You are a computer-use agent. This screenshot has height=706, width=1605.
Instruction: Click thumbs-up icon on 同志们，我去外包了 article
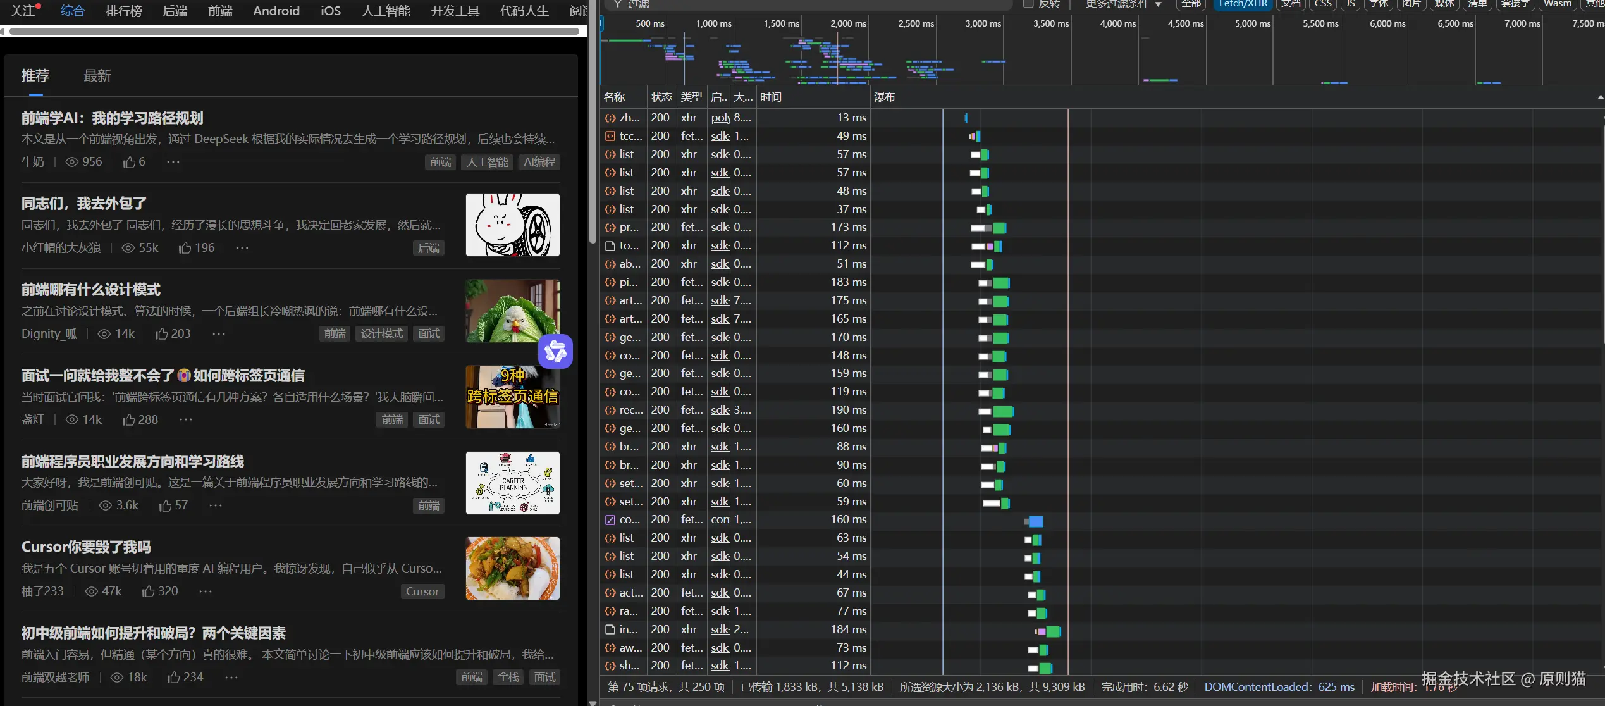[x=185, y=248]
